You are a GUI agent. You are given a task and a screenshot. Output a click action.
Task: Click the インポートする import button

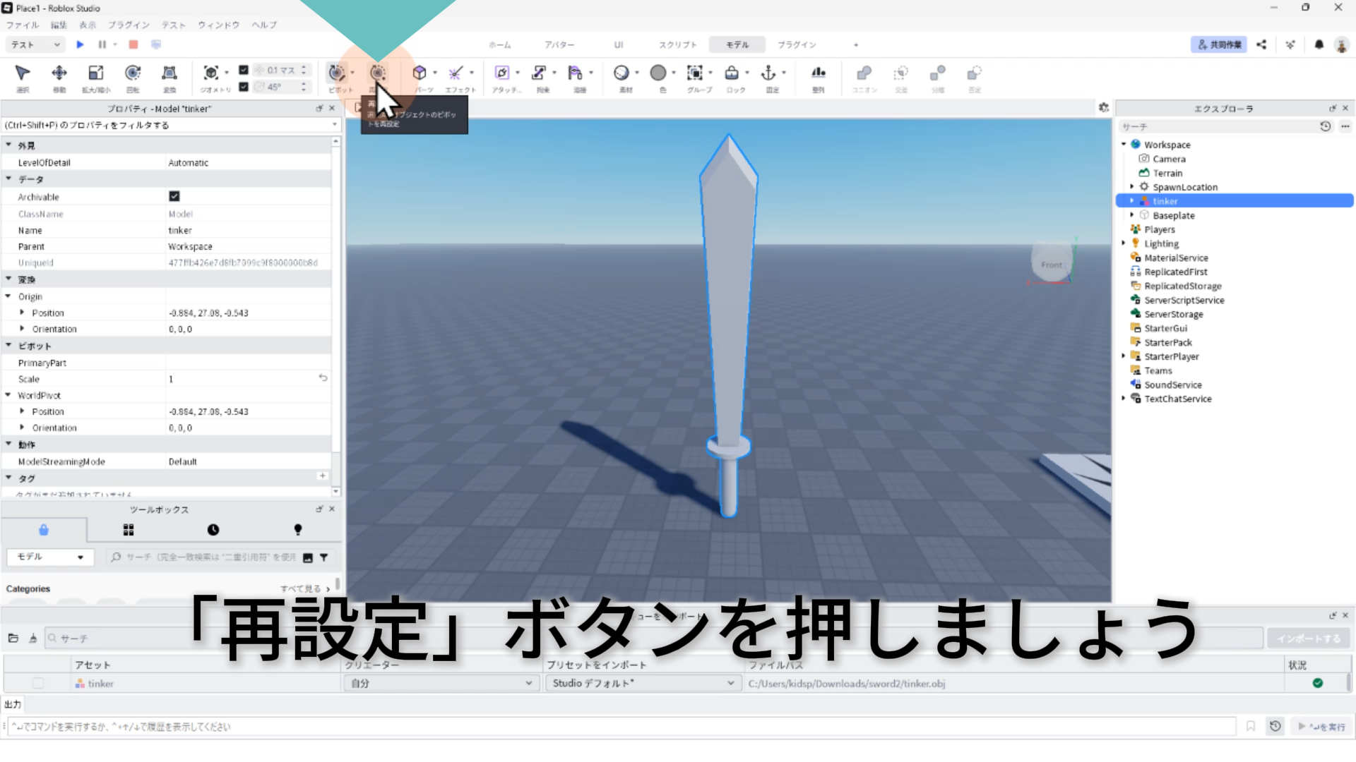pos(1308,639)
